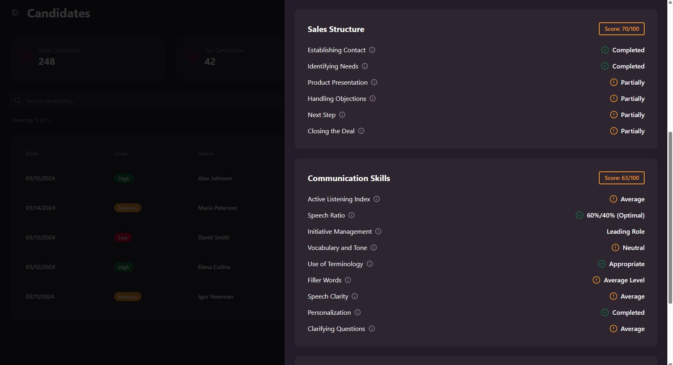Click the Score 70/100 badge for Sales Structure

click(x=621, y=29)
